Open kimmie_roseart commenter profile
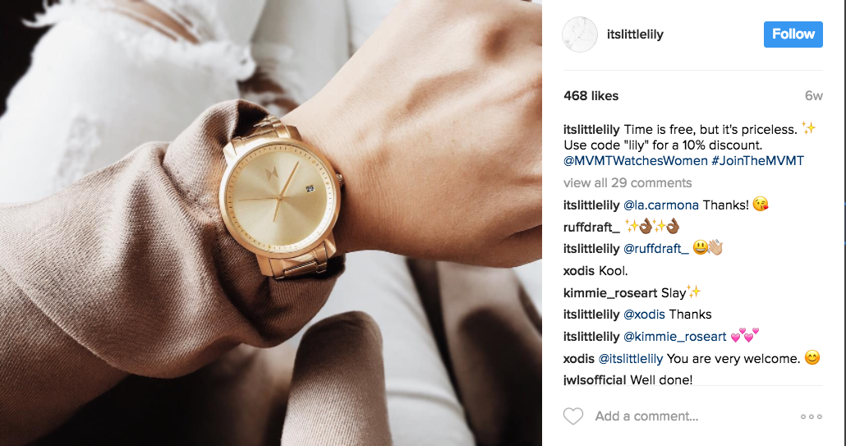846x446 pixels. coord(610,293)
